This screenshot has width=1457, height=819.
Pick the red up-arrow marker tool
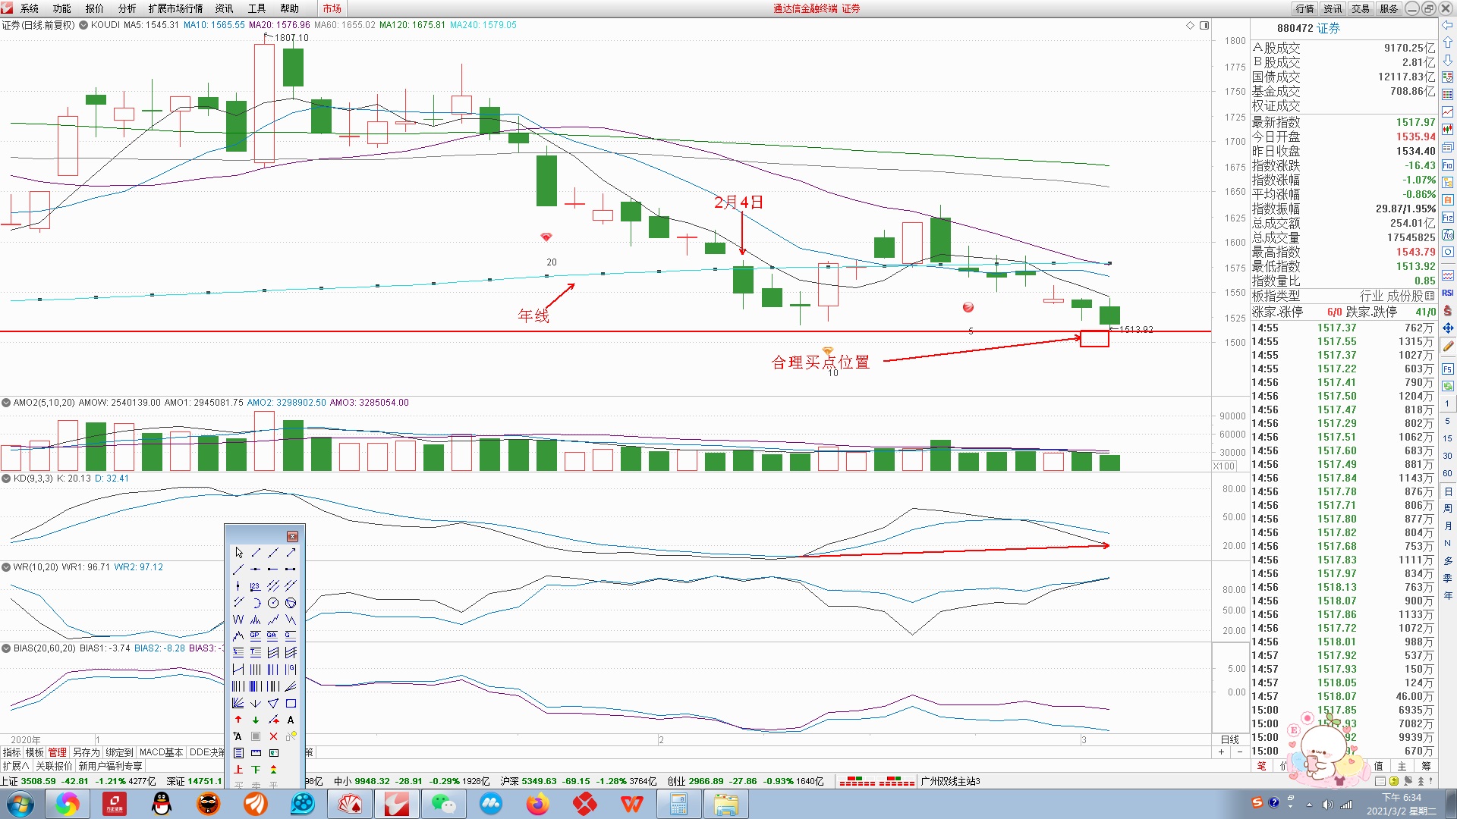[x=238, y=720]
